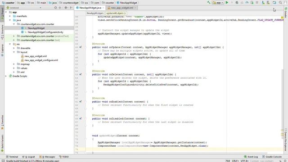Click the Debug app bug icon

[x=237, y=3]
